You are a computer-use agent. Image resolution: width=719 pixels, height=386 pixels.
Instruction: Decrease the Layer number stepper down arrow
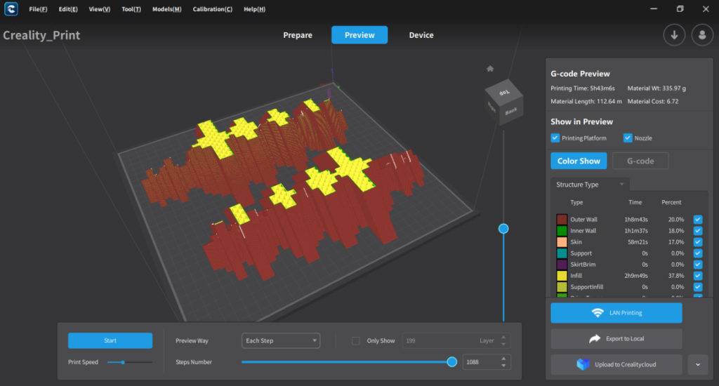tap(503, 345)
